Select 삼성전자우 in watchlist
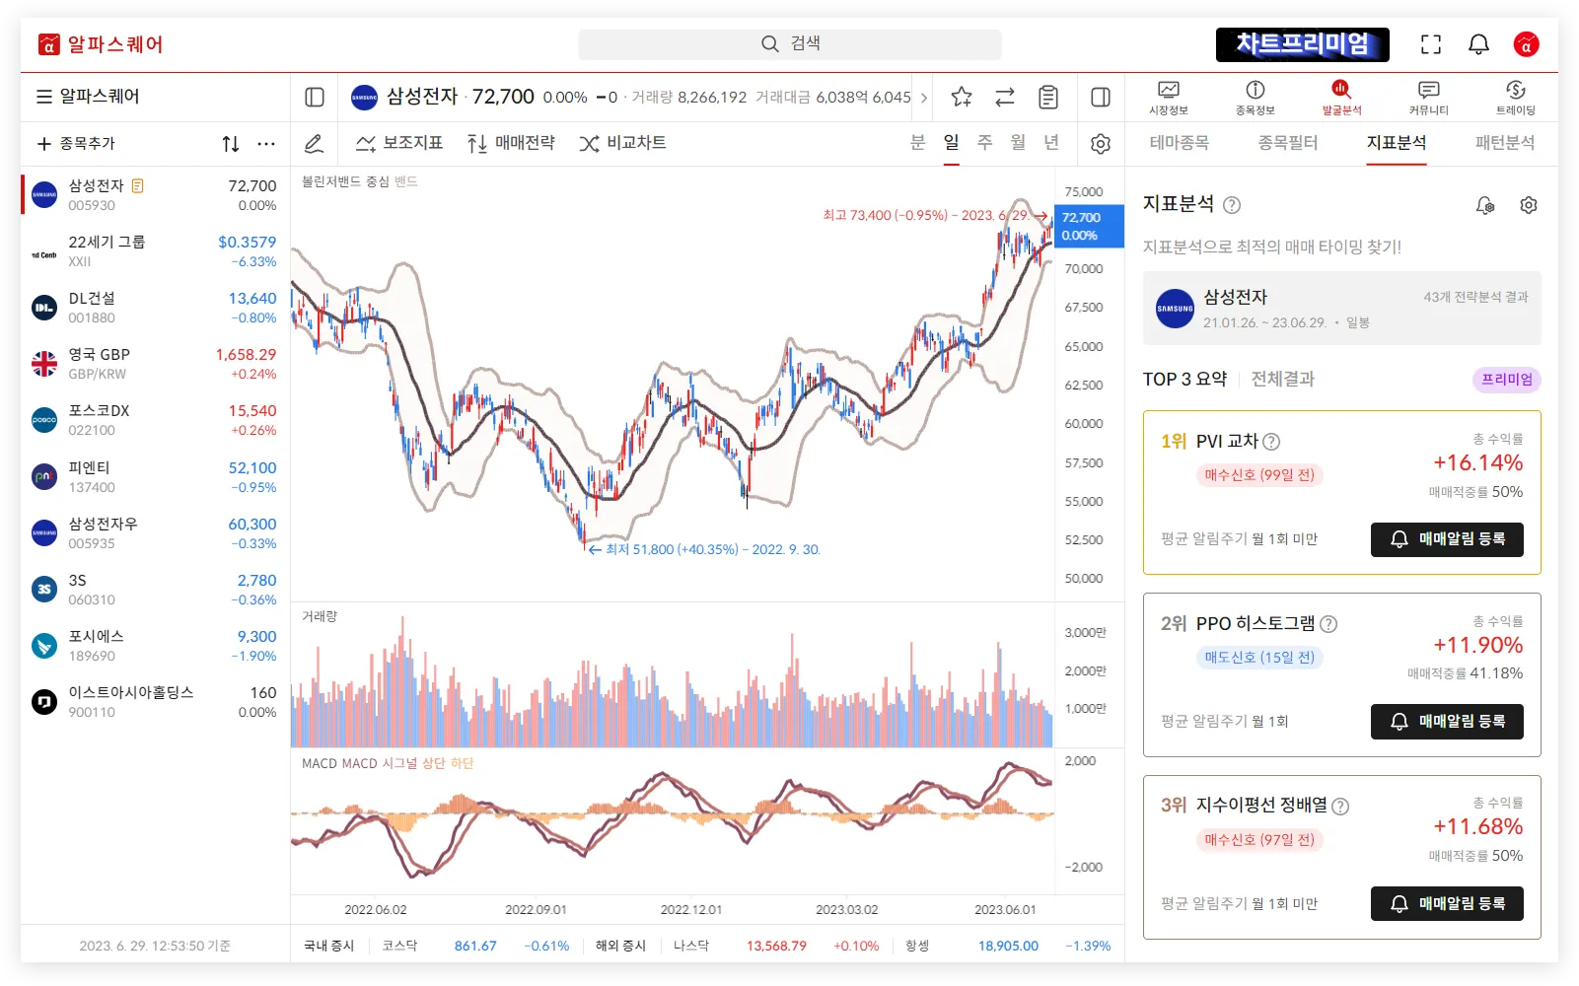 (155, 533)
